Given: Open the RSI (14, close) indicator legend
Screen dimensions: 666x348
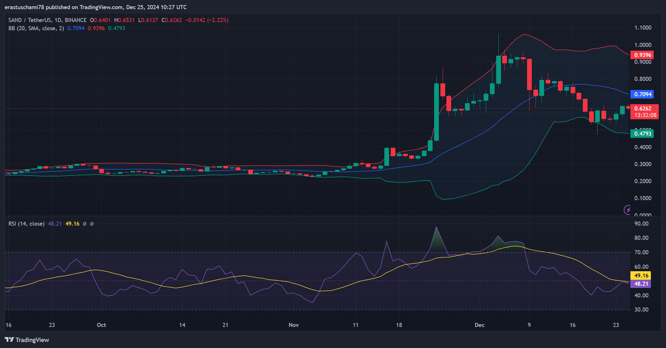Looking at the screenshot, I should point(26,224).
